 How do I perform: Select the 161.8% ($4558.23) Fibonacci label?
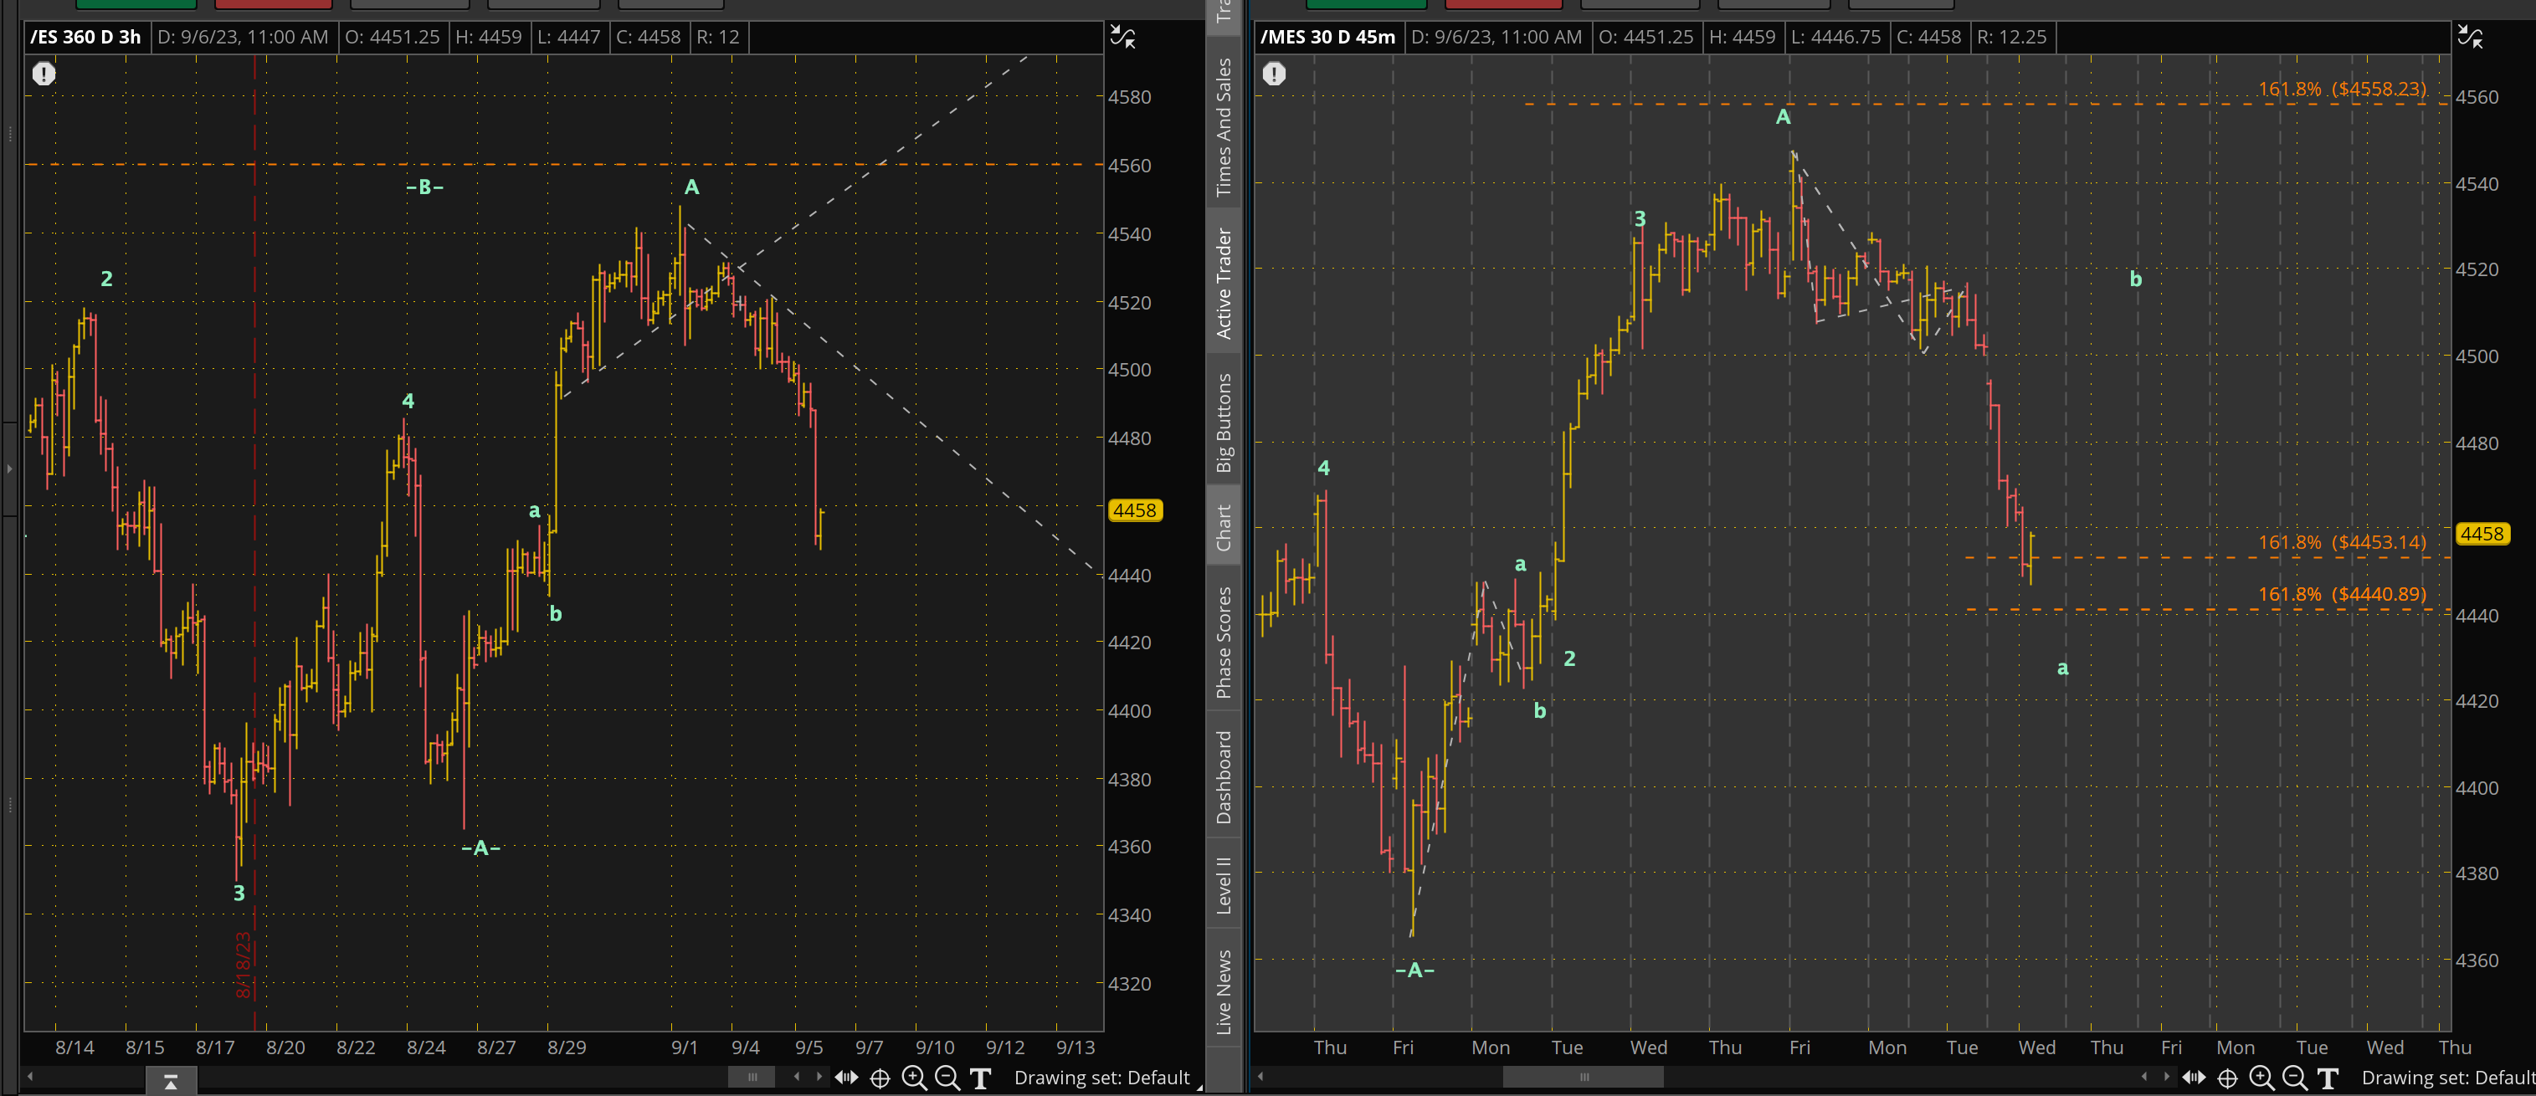(x=2342, y=89)
